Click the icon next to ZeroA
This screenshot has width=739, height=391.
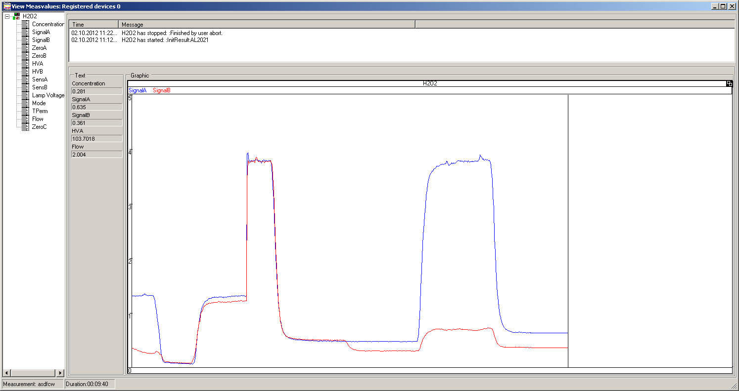[x=25, y=48]
